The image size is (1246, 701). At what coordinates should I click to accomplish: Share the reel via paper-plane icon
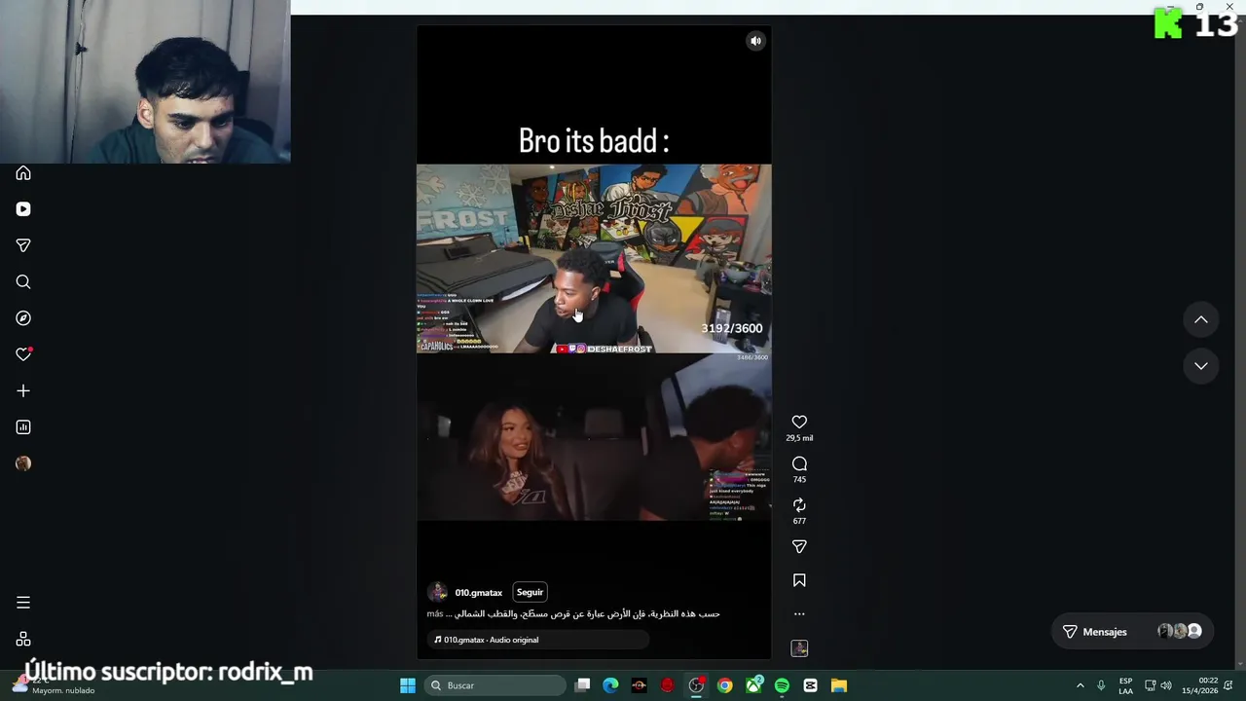pyautogui.click(x=799, y=547)
